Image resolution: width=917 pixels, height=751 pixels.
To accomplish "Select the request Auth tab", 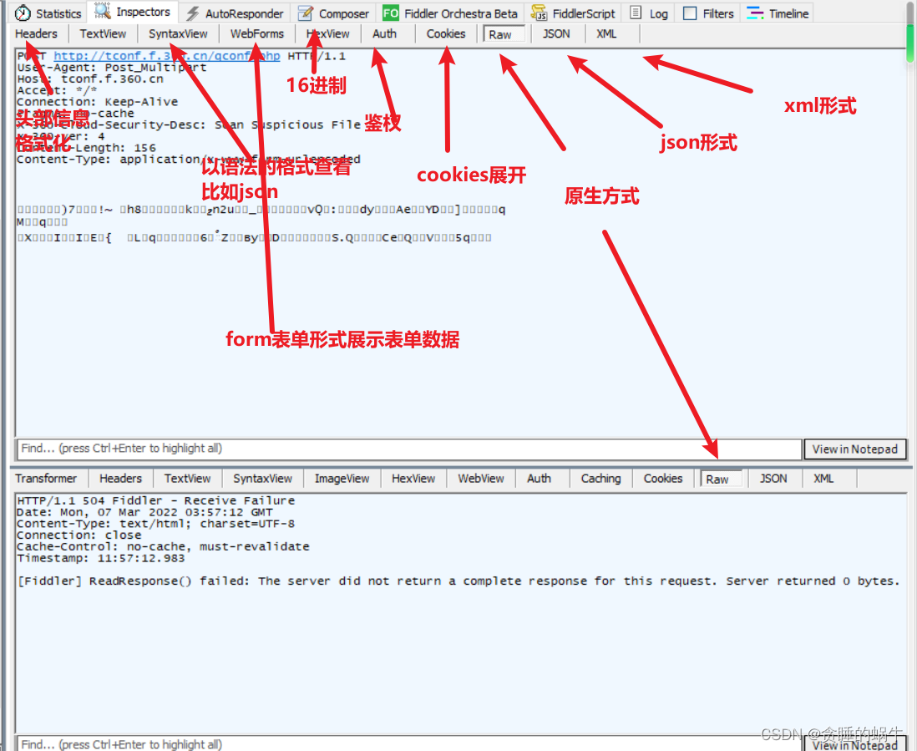I will 384,34.
